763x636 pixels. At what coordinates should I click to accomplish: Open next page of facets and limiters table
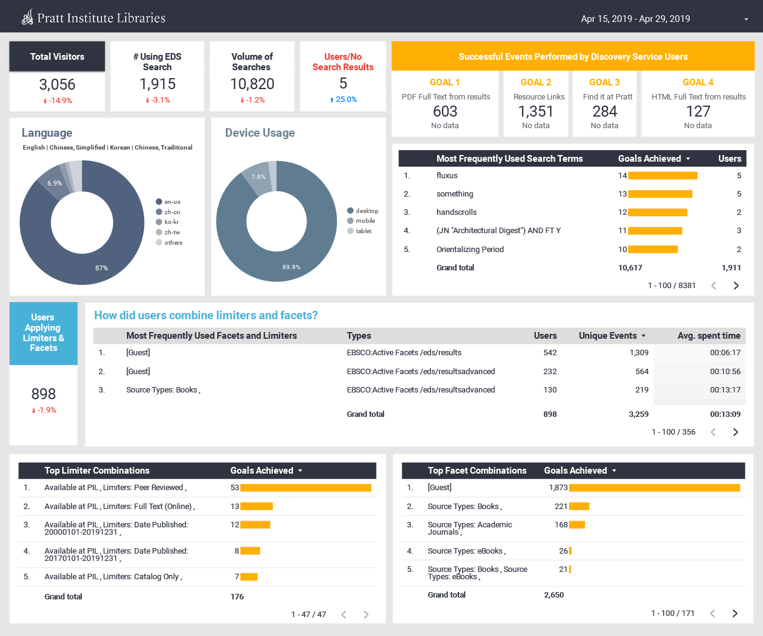[736, 432]
